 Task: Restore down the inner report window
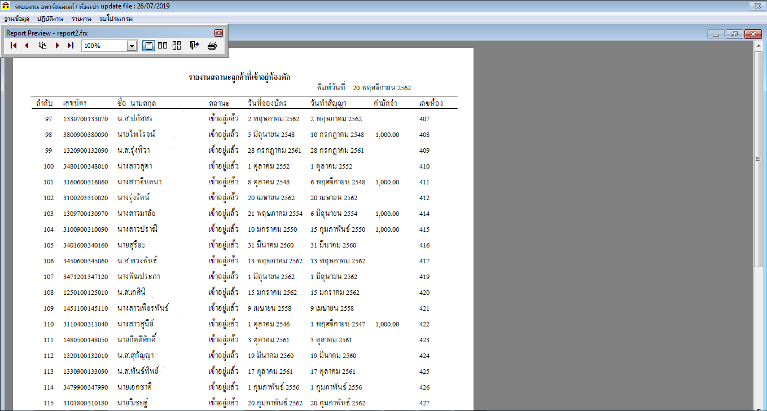[x=734, y=34]
